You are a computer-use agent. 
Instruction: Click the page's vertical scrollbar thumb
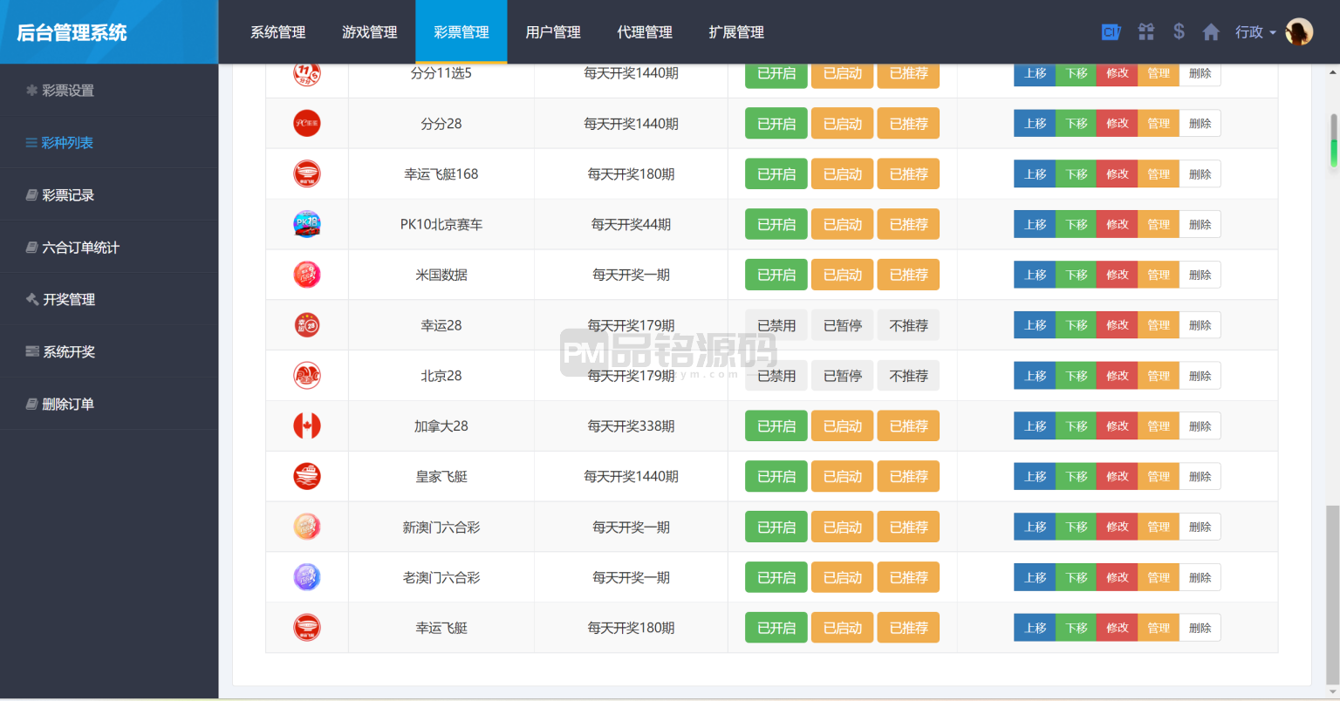pyautogui.click(x=1333, y=593)
